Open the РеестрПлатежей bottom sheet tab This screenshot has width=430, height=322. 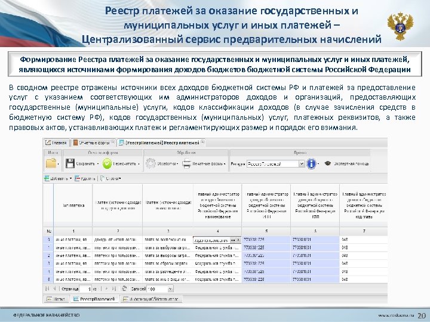[94, 299]
